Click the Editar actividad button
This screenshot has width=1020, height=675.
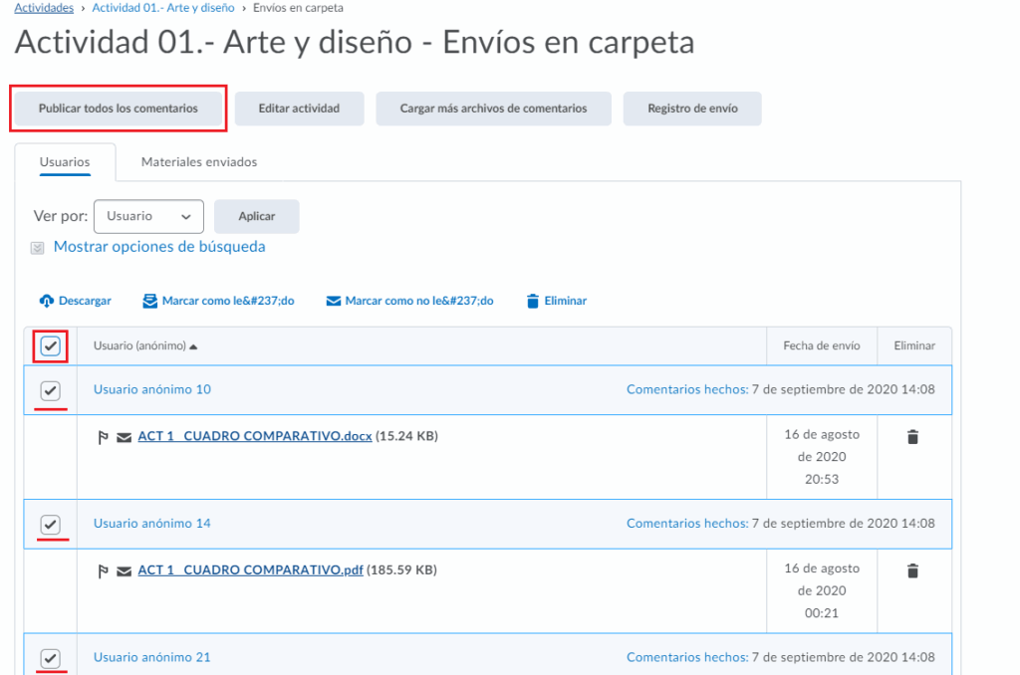[299, 109]
